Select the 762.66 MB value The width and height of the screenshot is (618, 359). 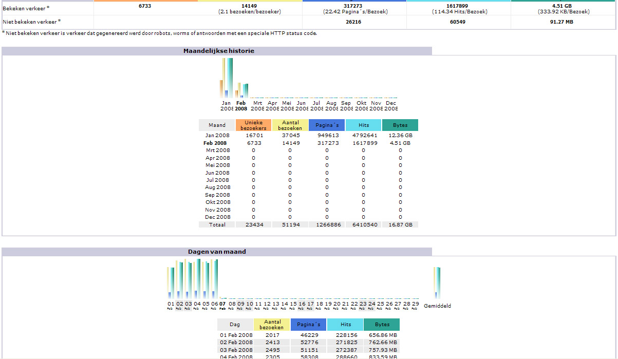coord(383,343)
